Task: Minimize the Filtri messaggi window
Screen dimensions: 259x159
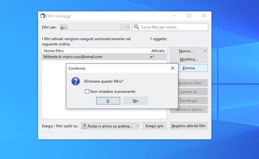Action: pyautogui.click(x=174, y=16)
